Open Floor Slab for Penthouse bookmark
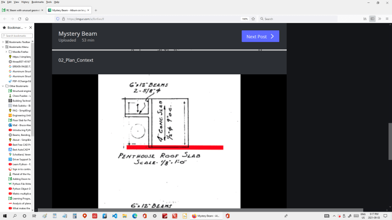 20,120
